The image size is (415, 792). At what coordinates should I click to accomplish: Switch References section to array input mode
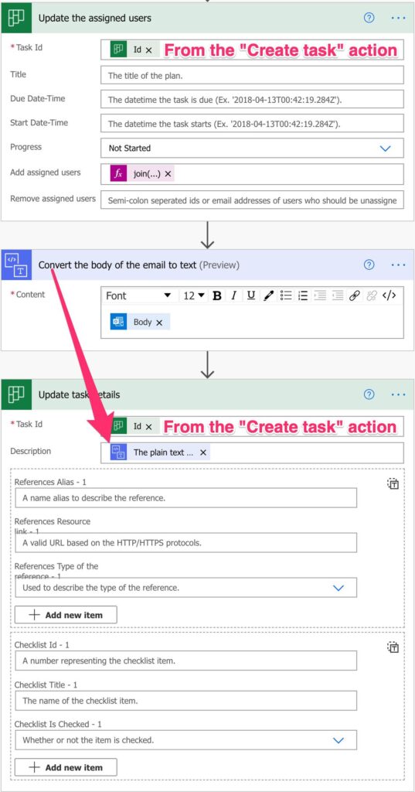tap(393, 484)
